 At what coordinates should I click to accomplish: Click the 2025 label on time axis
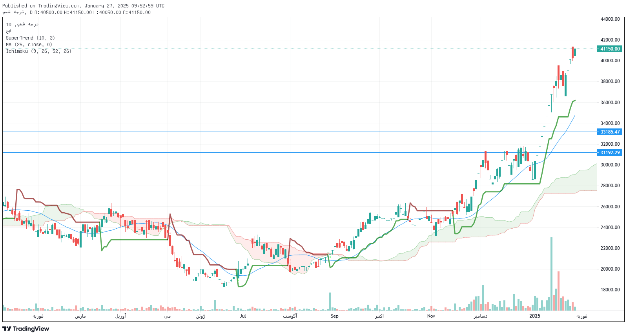coord(534,316)
